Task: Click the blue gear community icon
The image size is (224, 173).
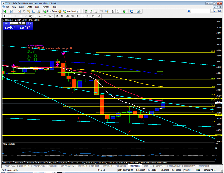Action: (x=189, y=11)
